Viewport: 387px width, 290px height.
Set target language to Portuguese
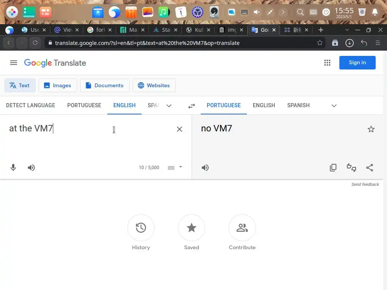(x=224, y=105)
